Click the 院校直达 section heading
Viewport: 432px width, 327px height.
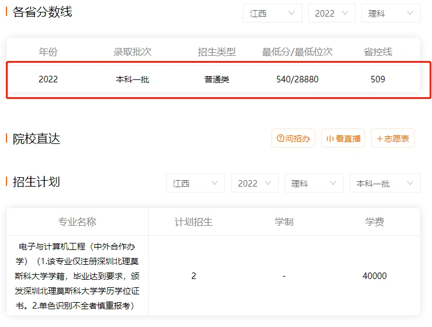pyautogui.click(x=36, y=139)
